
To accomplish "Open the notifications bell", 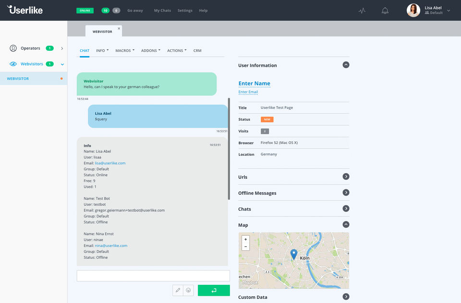I will pos(385,11).
